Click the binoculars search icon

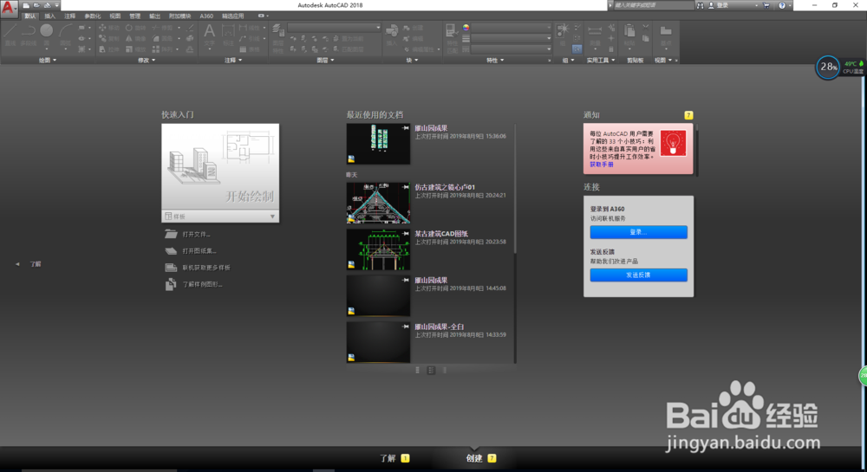pyautogui.click(x=701, y=5)
